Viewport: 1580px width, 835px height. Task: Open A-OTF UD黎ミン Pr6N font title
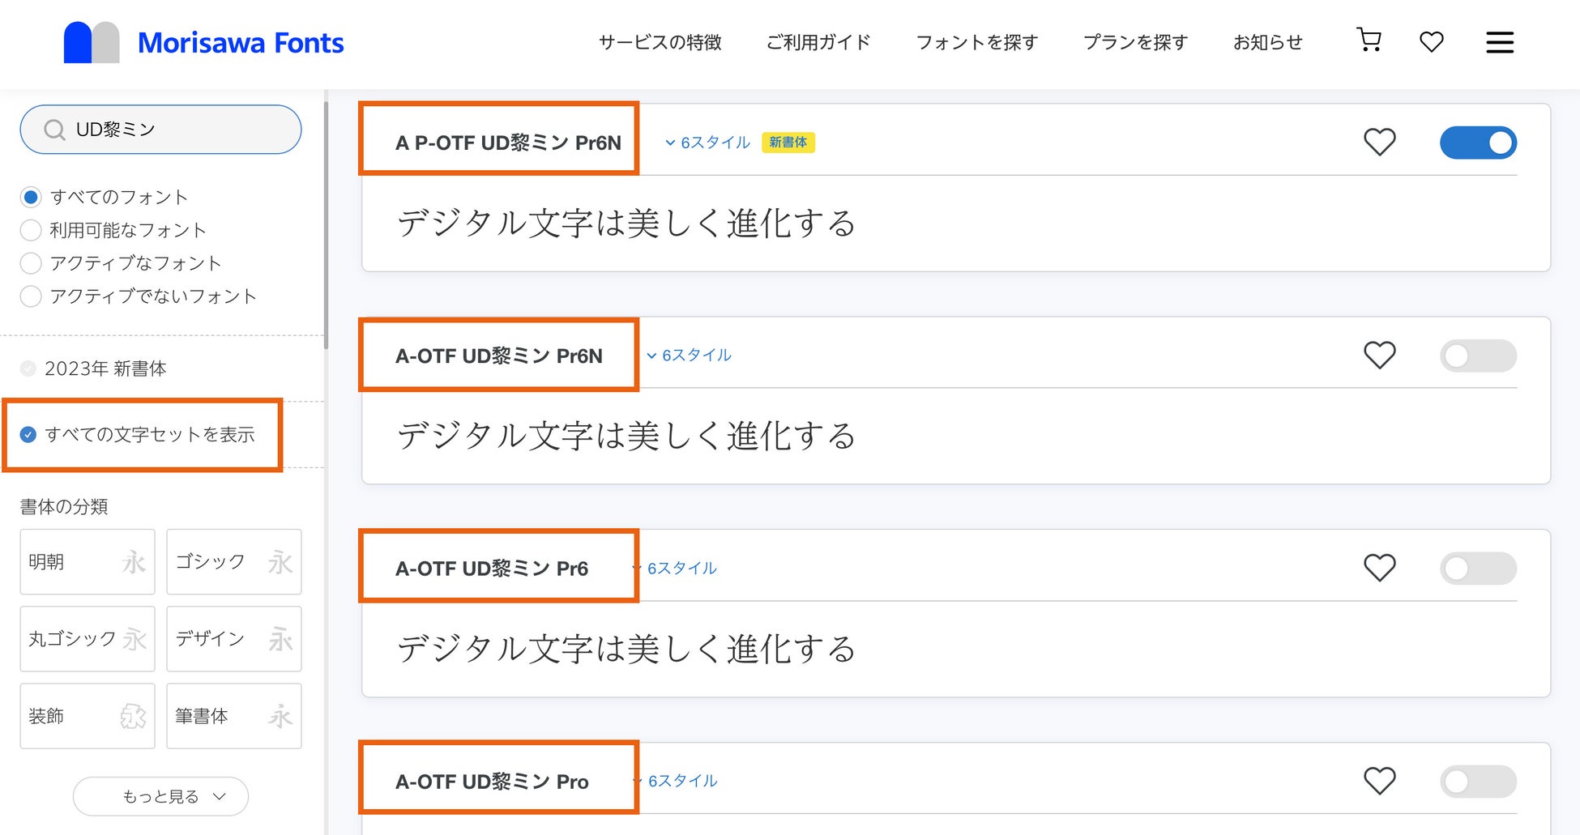pos(499,356)
